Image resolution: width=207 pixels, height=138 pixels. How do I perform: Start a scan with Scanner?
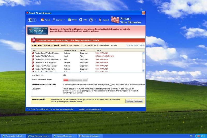57,20
